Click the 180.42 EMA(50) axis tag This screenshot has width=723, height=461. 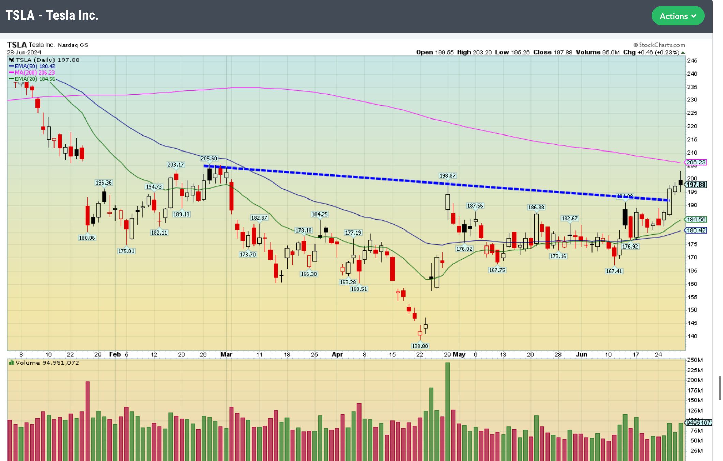tap(696, 230)
